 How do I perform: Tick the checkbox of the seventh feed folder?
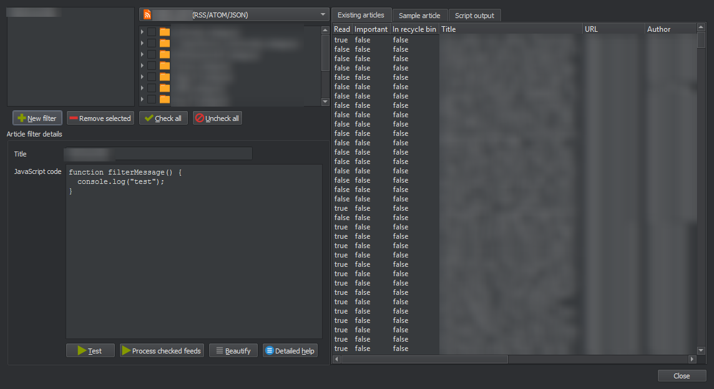click(152, 99)
